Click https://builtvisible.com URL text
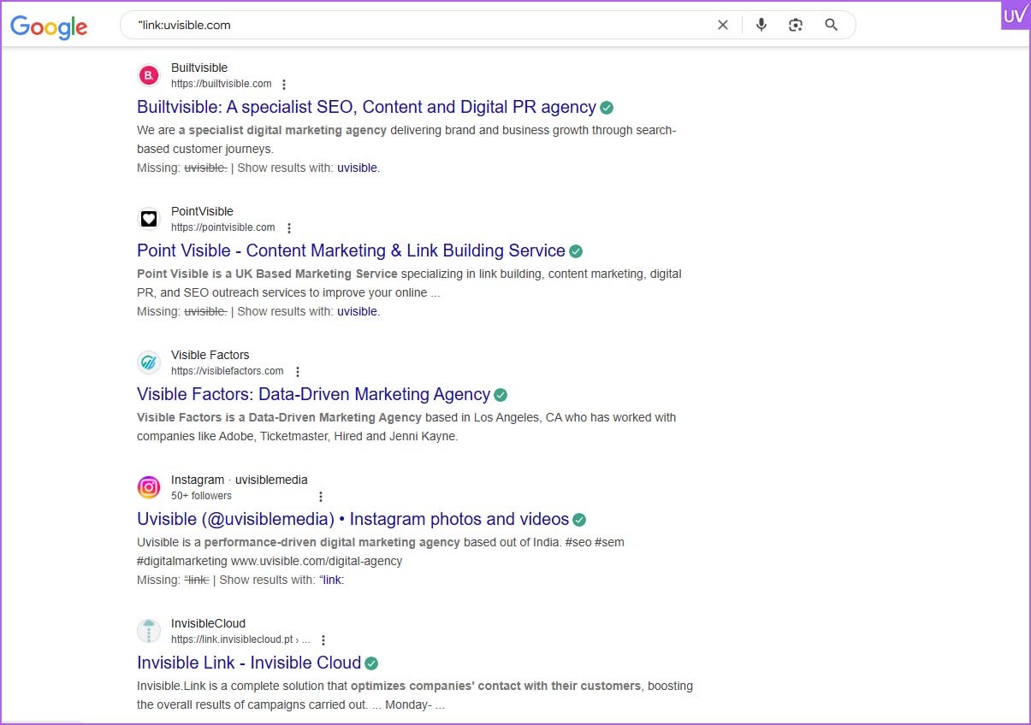The width and height of the screenshot is (1031, 725). [x=222, y=84]
